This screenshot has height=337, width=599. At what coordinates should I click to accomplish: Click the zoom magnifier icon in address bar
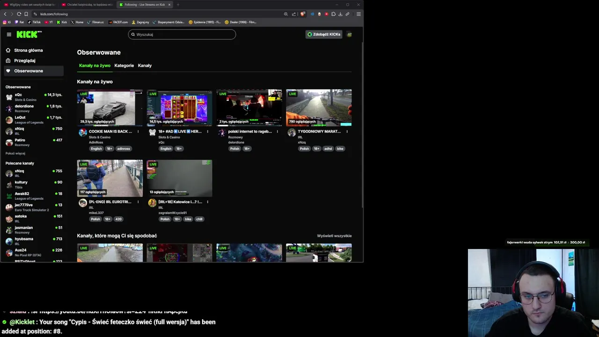pos(286,14)
